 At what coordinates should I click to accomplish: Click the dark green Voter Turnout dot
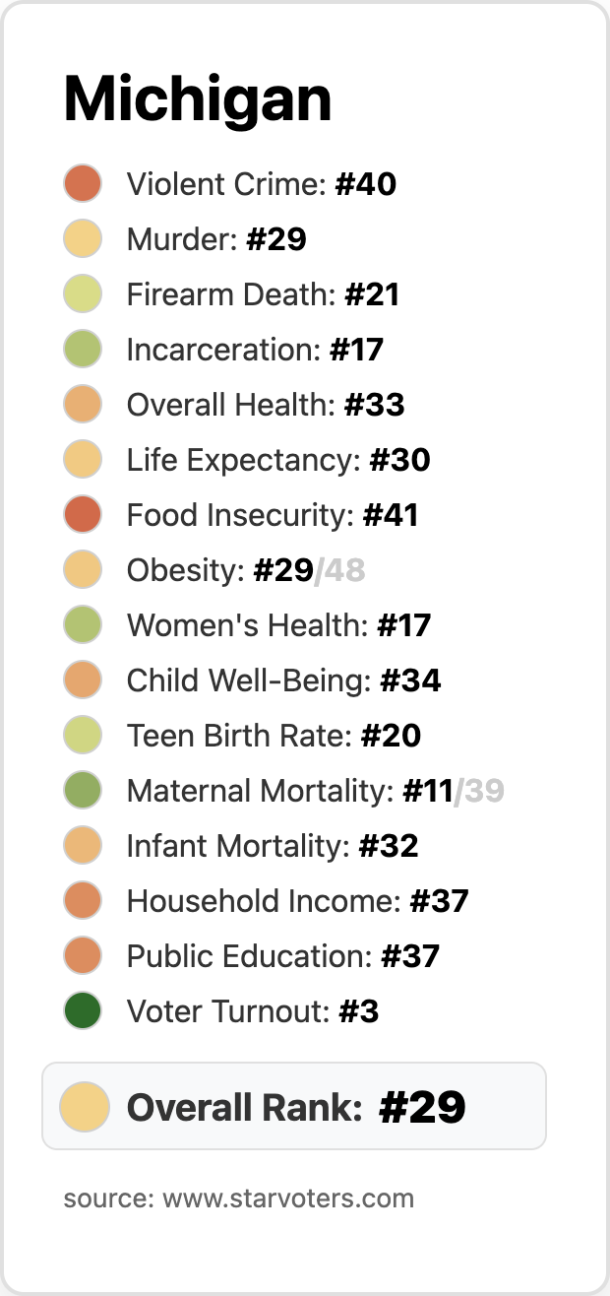coord(83,1011)
